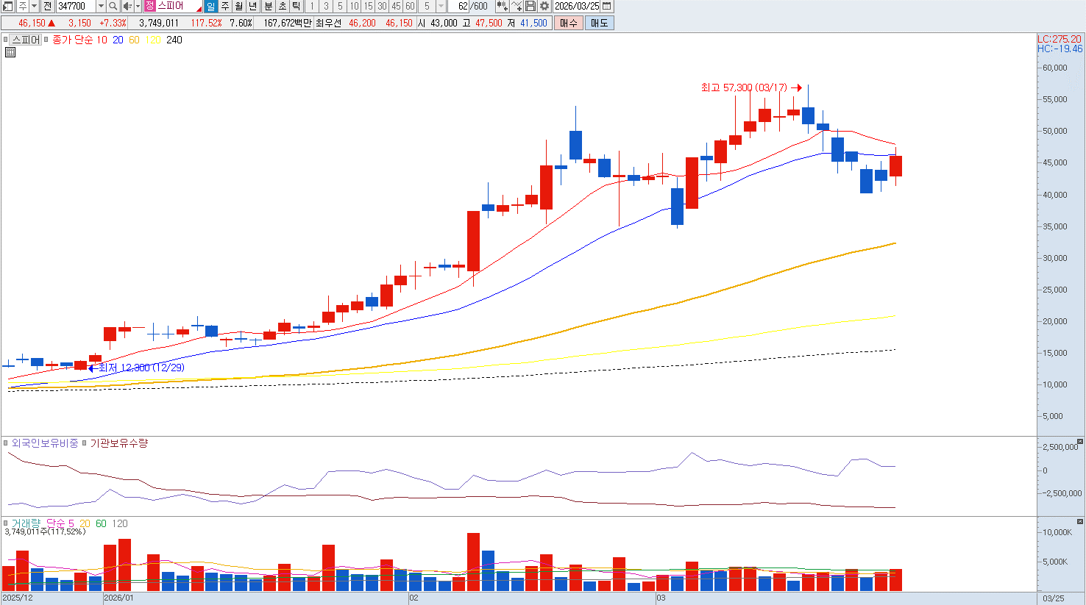Switch to minute 분 chart period
The image size is (1086, 605).
point(268,6)
